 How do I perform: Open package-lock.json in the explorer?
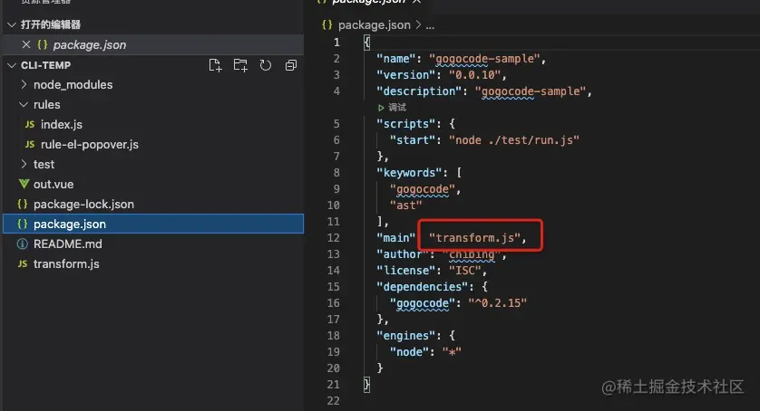tap(83, 205)
